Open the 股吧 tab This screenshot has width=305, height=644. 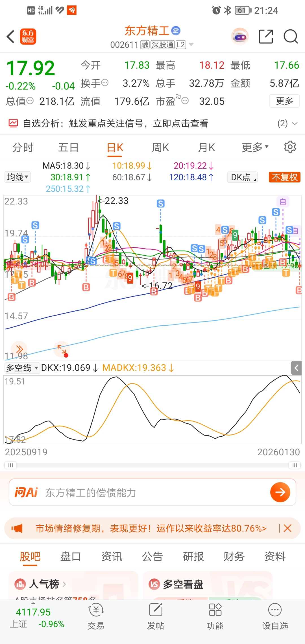(30, 556)
